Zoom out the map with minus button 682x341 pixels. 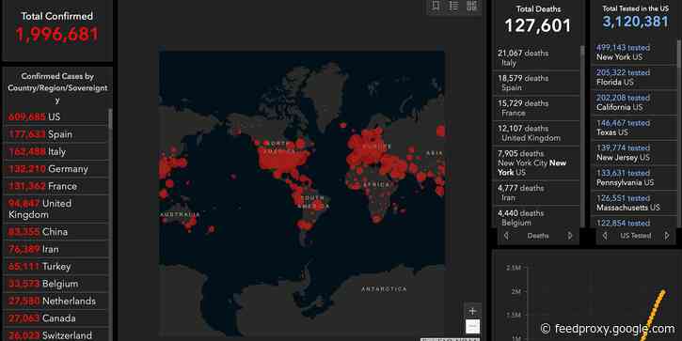click(x=473, y=326)
